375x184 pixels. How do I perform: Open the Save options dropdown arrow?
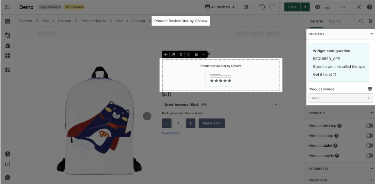[305, 7]
